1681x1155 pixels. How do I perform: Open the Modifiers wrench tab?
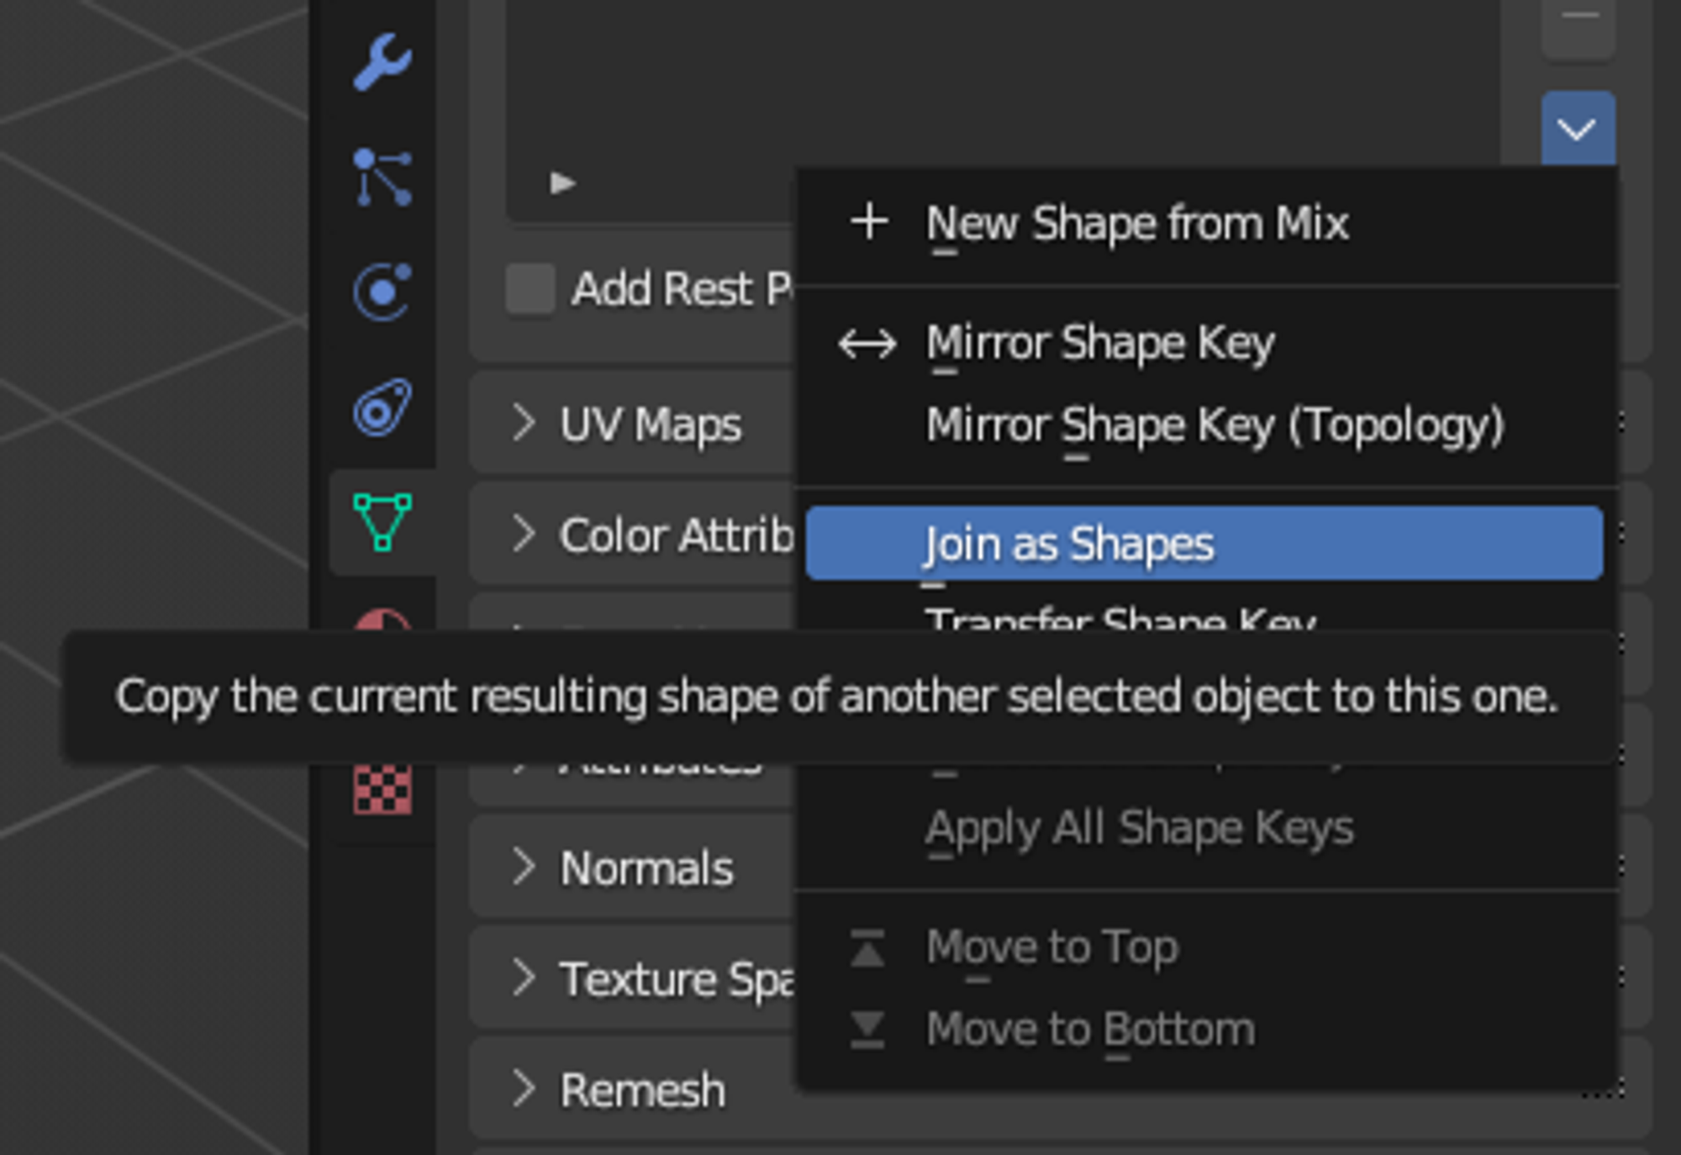pyautogui.click(x=382, y=61)
